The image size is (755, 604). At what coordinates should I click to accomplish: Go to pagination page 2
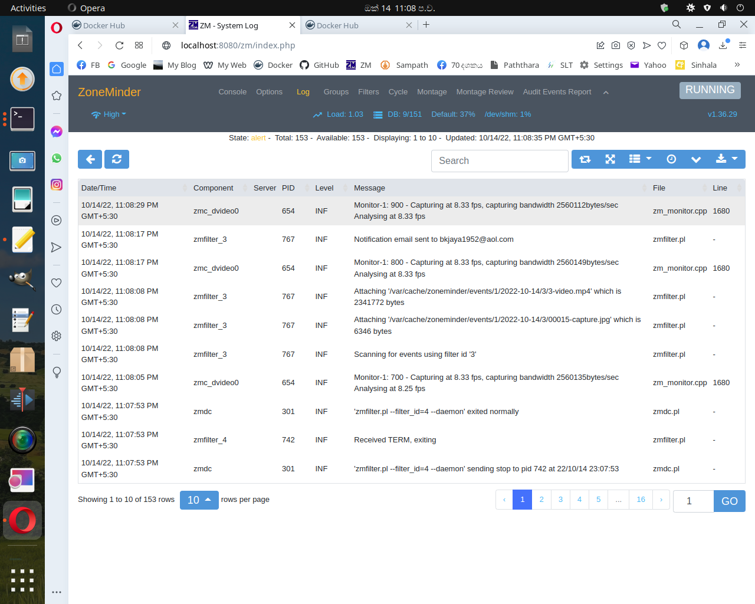[541, 500]
